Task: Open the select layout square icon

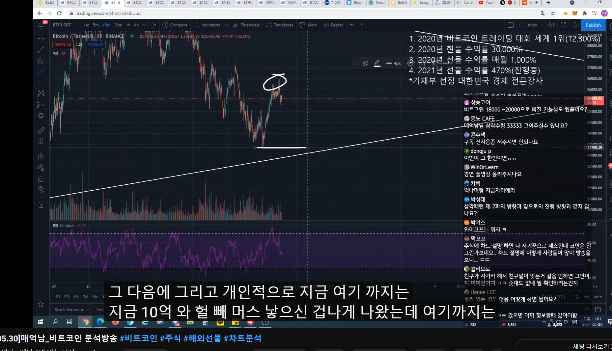Action: [511, 25]
